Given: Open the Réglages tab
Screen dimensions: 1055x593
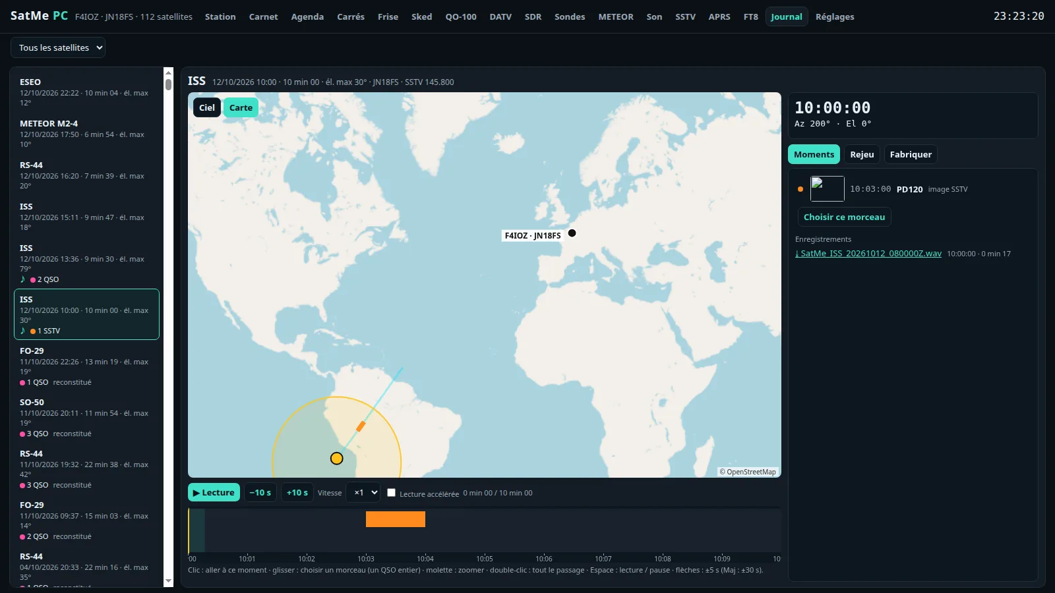Looking at the screenshot, I should [835, 16].
